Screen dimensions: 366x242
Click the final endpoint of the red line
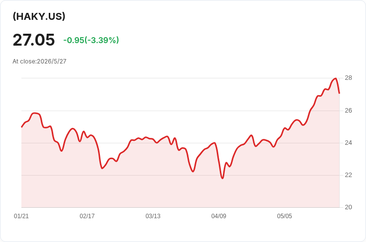tap(339, 93)
